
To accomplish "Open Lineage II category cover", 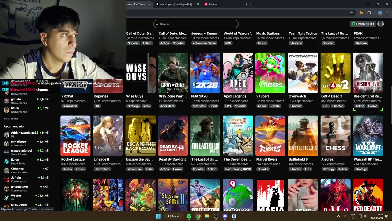I will click(x=108, y=136).
